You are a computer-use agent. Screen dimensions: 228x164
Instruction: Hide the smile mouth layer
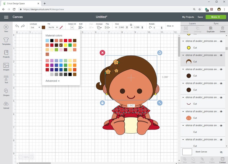point(221,97)
